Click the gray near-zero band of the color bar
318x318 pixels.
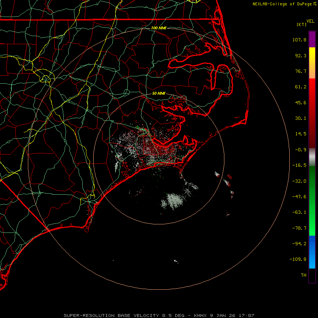coord(312,157)
